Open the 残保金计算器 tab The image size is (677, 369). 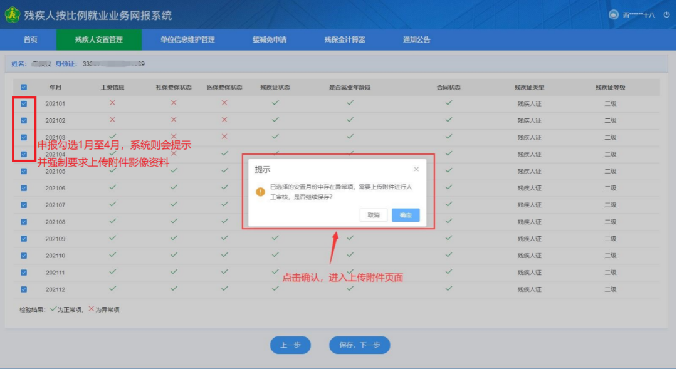pos(344,39)
